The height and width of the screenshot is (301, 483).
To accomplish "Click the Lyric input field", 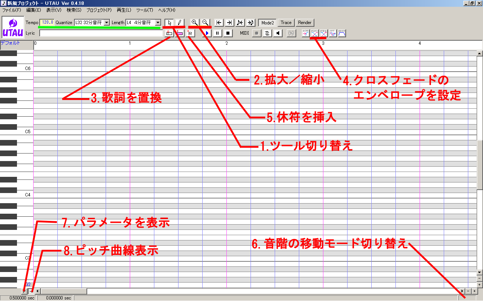I will (x=101, y=33).
